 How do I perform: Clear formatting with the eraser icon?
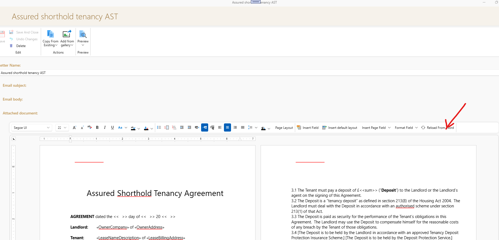89,127
